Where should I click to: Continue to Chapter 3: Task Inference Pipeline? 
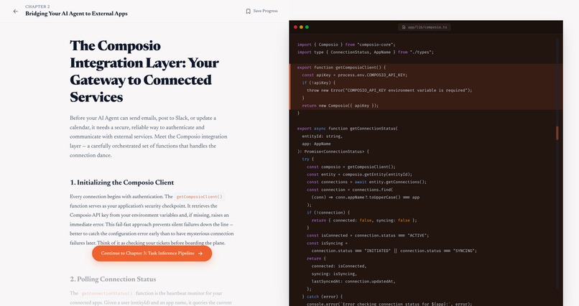[x=152, y=254]
